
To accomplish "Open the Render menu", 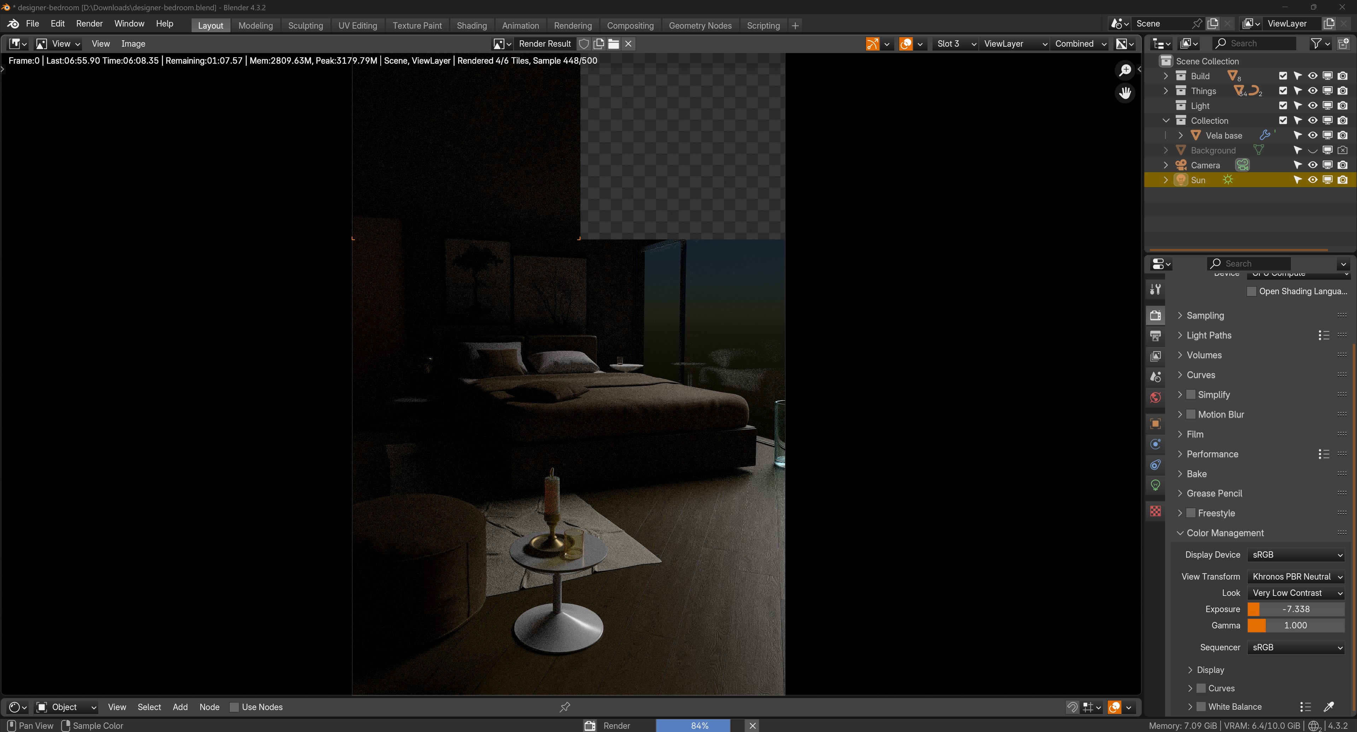I will pos(89,24).
